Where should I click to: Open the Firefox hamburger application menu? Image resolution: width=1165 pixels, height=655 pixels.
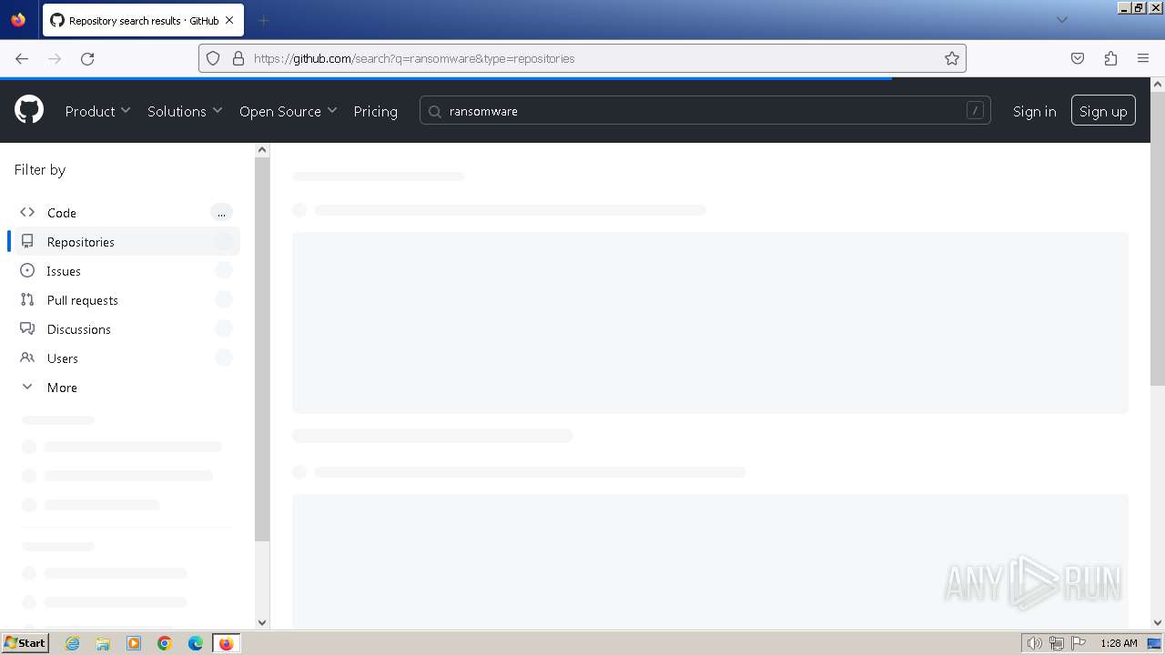coord(1143,58)
